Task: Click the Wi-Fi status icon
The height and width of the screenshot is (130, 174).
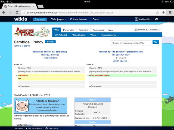Action: tap(8, 2)
